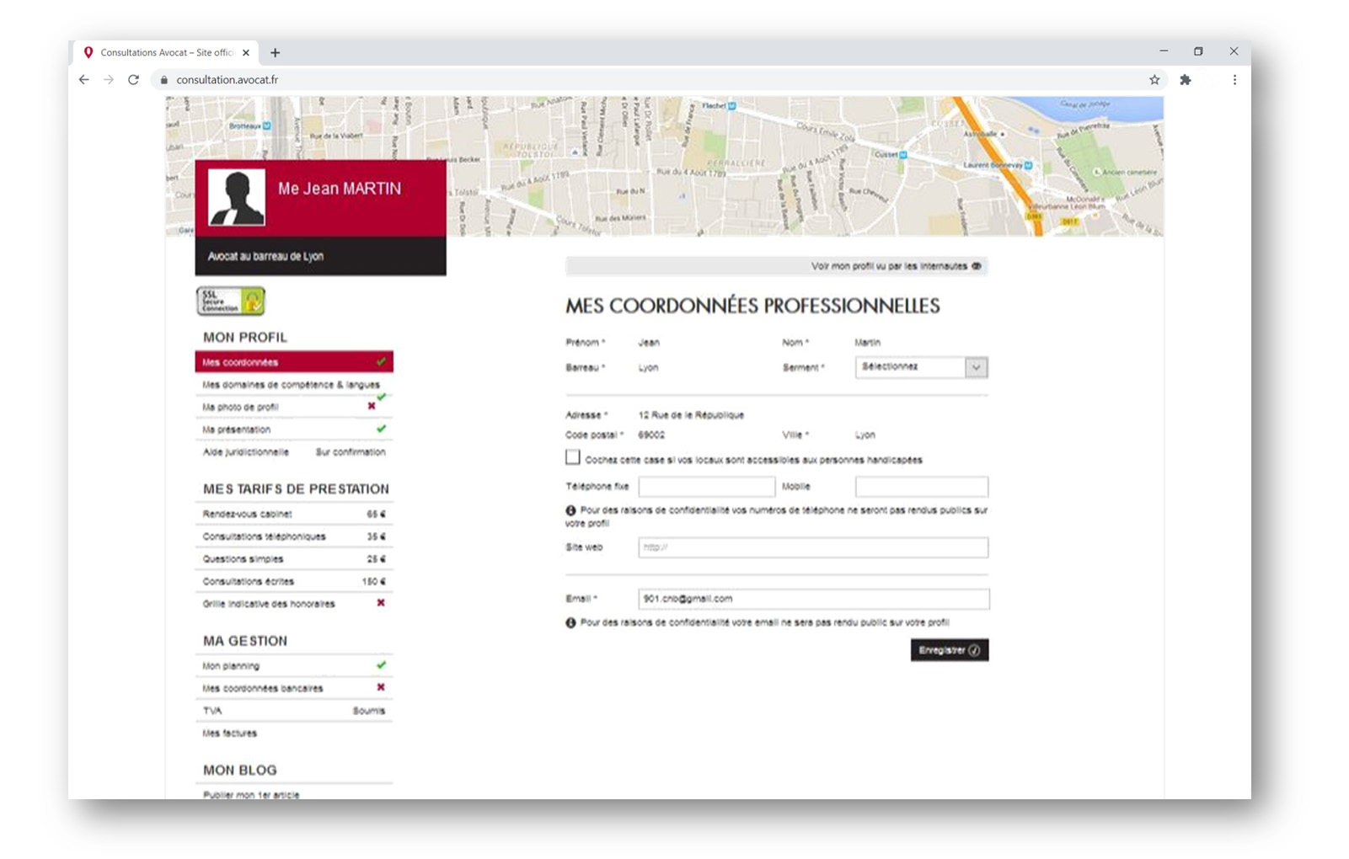Image resolution: width=1349 pixels, height=859 pixels.
Task: Click the 12 Rue de la République address
Action: tap(691, 415)
